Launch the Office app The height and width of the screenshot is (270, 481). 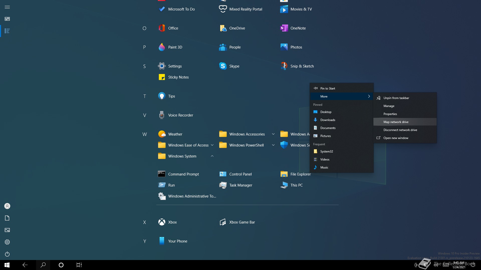click(x=168, y=28)
